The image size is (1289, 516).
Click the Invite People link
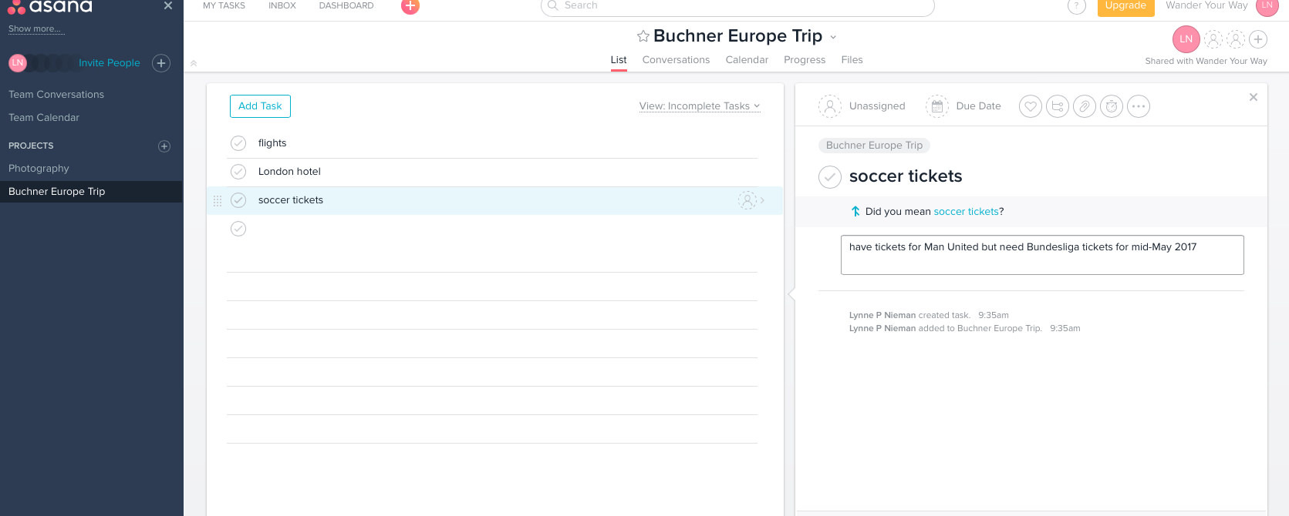click(110, 63)
